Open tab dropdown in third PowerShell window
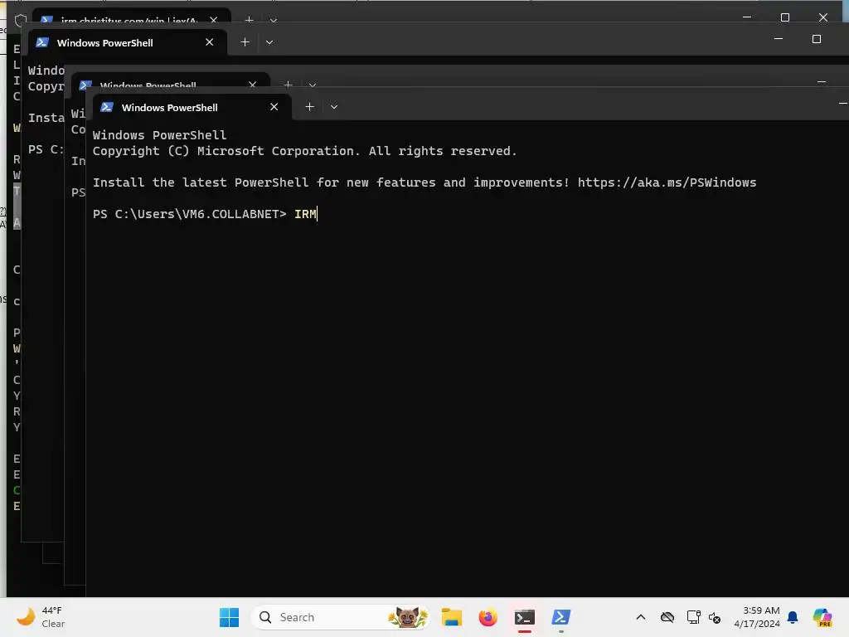The image size is (849, 637). [x=313, y=85]
